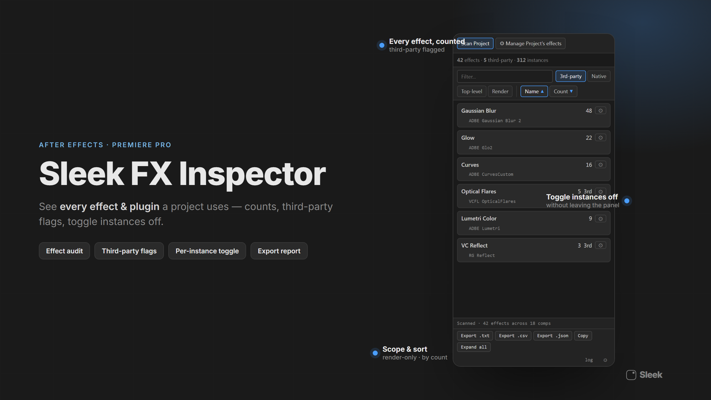The height and width of the screenshot is (400, 711).
Task: Toggle Top-level scope
Action: pyautogui.click(x=472, y=91)
